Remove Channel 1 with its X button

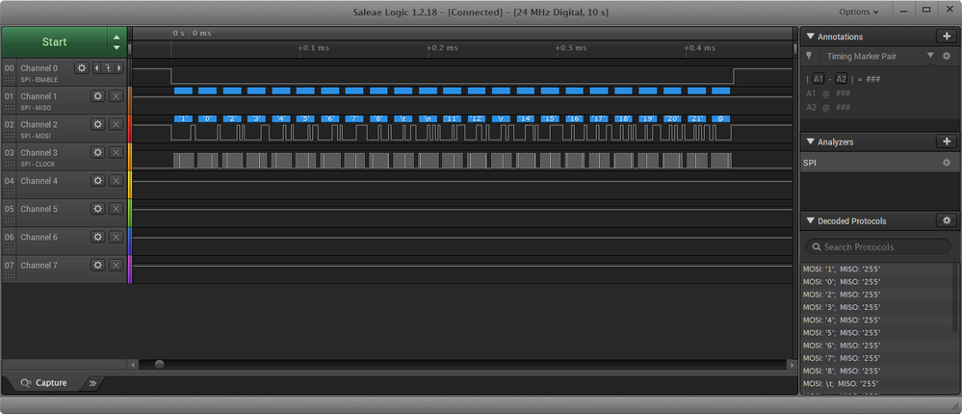[116, 96]
